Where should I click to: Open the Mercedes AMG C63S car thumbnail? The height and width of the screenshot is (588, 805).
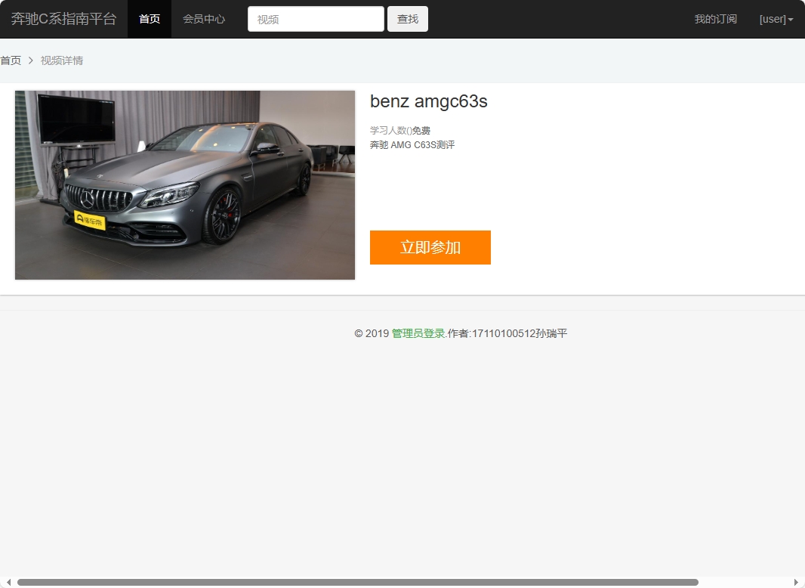(x=185, y=185)
